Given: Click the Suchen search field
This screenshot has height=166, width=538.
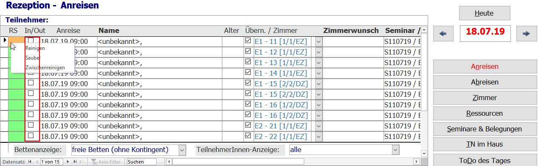Looking at the screenshot, I should click(x=142, y=162).
